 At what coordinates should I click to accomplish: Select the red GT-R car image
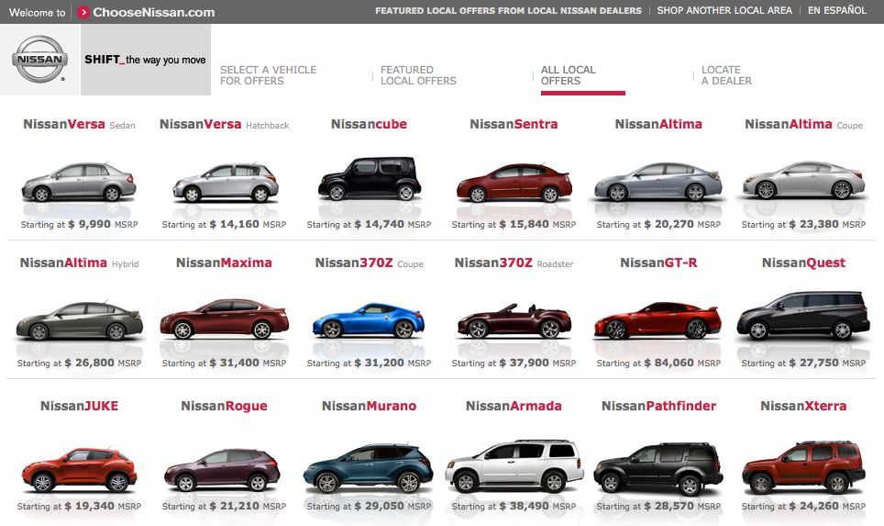(657, 320)
